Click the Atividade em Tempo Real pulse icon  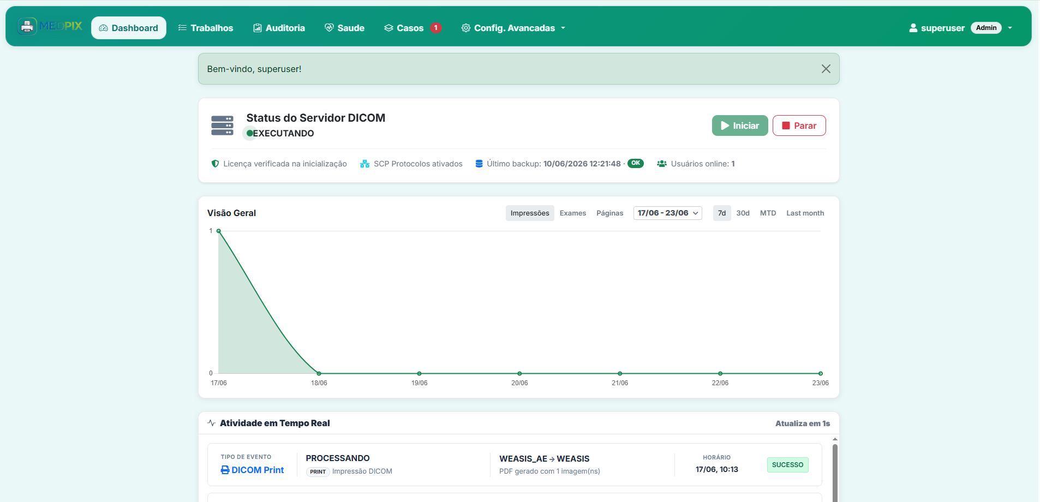(212, 423)
